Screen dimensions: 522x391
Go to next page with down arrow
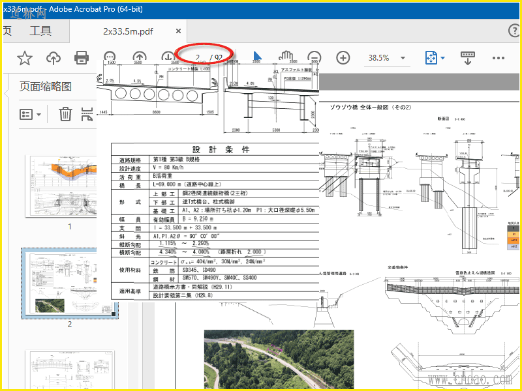(168, 57)
